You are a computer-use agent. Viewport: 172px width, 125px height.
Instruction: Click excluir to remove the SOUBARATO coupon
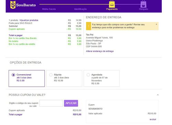tap(153, 120)
